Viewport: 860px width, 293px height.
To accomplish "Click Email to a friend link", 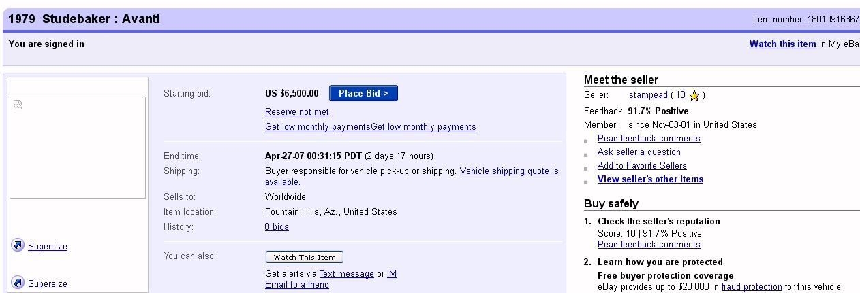I will click(296, 285).
